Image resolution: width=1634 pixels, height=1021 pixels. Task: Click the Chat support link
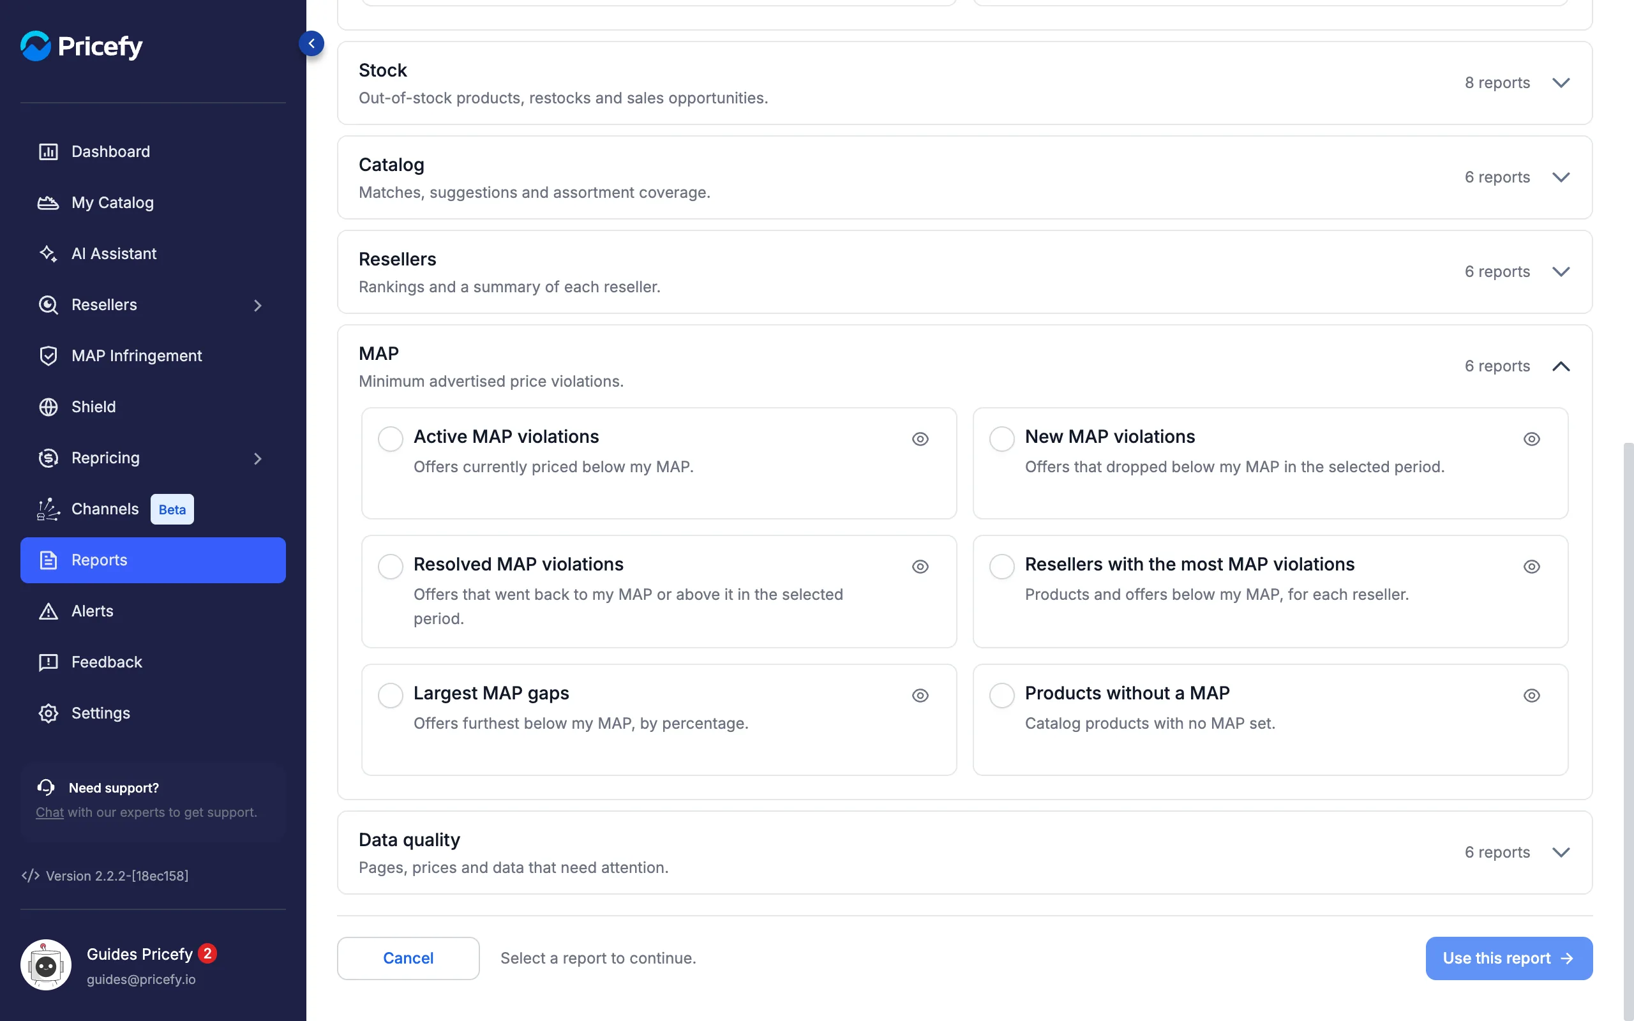[x=49, y=812]
